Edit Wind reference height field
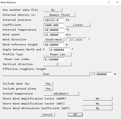The image size is (121, 119). (54, 45)
